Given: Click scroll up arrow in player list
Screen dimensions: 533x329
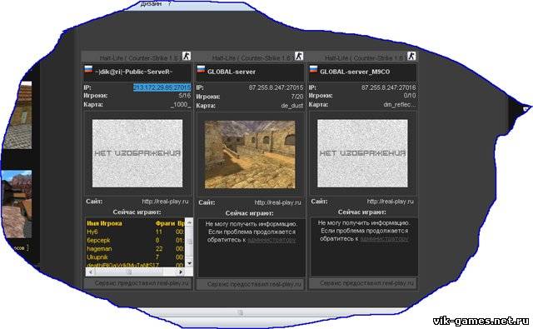Looking at the screenshot, I should click(x=189, y=223).
